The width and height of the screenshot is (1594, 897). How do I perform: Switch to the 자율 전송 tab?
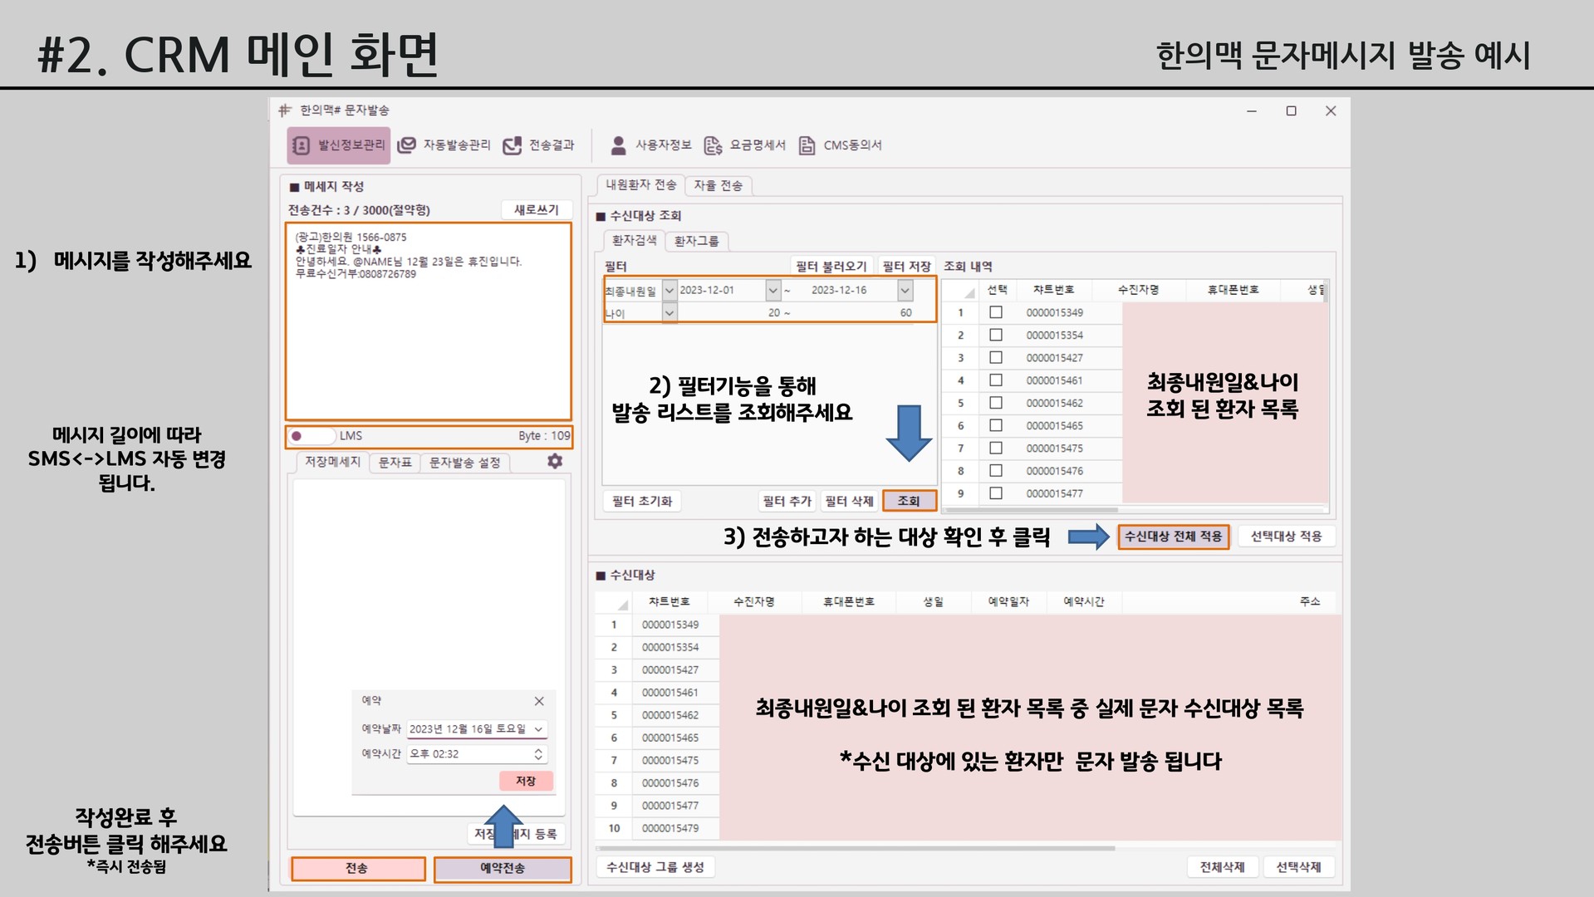tap(719, 185)
